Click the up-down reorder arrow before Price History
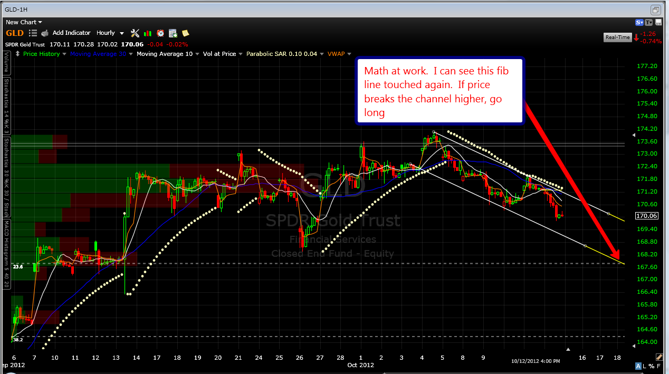 point(18,54)
